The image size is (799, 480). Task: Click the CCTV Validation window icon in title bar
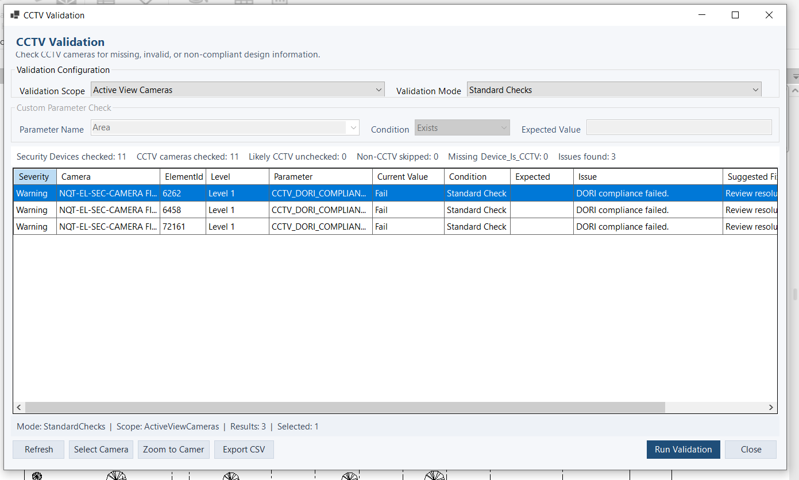pyautogui.click(x=15, y=16)
